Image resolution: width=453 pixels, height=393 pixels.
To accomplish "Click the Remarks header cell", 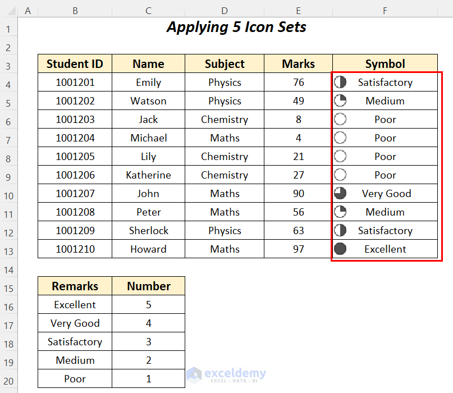I will point(75,286).
